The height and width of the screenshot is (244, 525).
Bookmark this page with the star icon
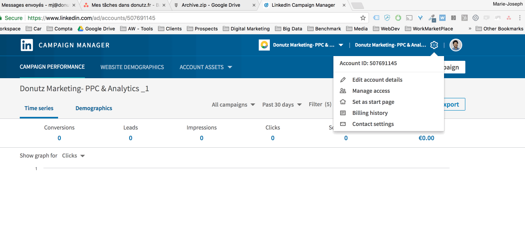pos(363,18)
